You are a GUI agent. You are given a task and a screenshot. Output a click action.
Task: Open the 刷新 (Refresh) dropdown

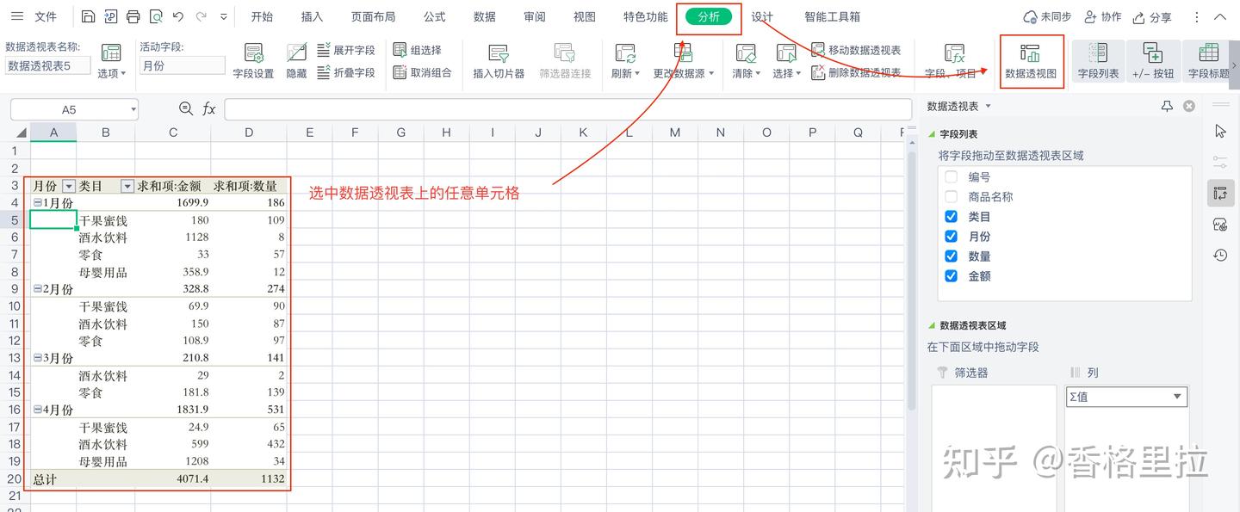coord(625,73)
